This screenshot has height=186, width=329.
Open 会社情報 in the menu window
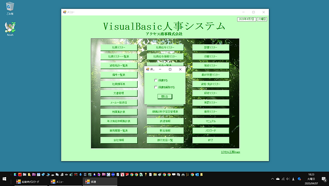pyautogui.click(x=119, y=140)
